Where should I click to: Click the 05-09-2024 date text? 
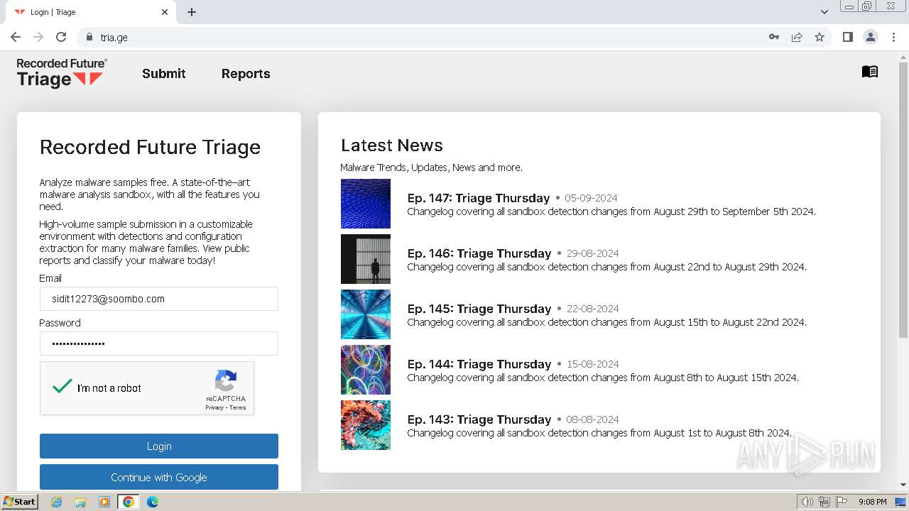(591, 198)
